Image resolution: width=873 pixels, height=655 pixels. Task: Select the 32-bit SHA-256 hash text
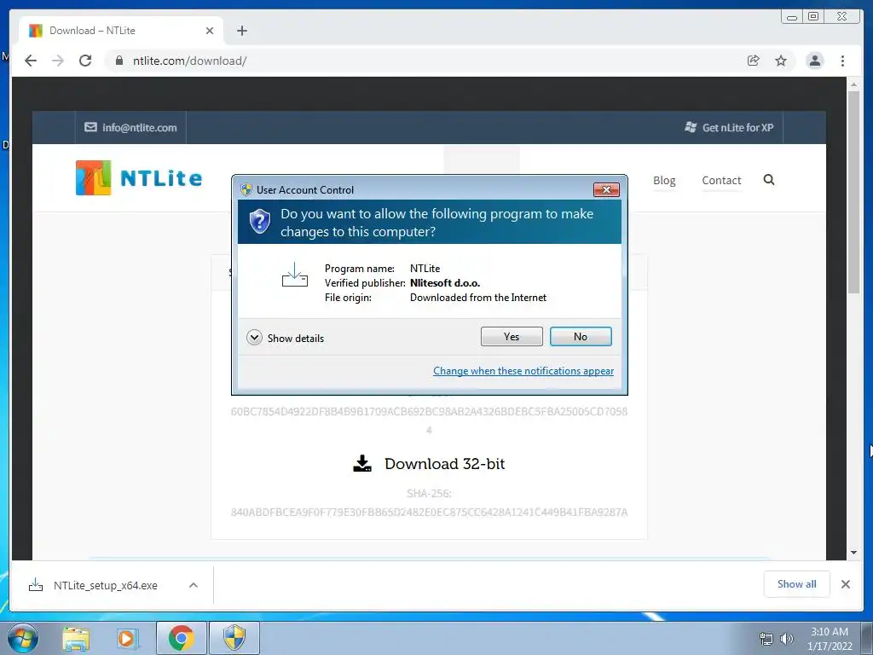(429, 512)
